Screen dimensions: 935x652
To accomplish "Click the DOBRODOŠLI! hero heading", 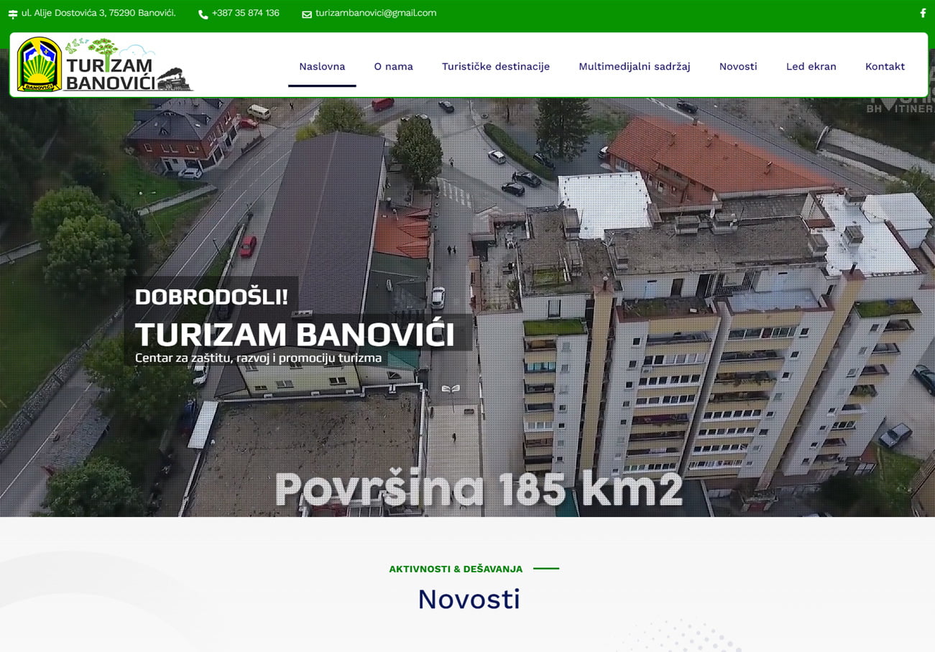I will click(211, 297).
